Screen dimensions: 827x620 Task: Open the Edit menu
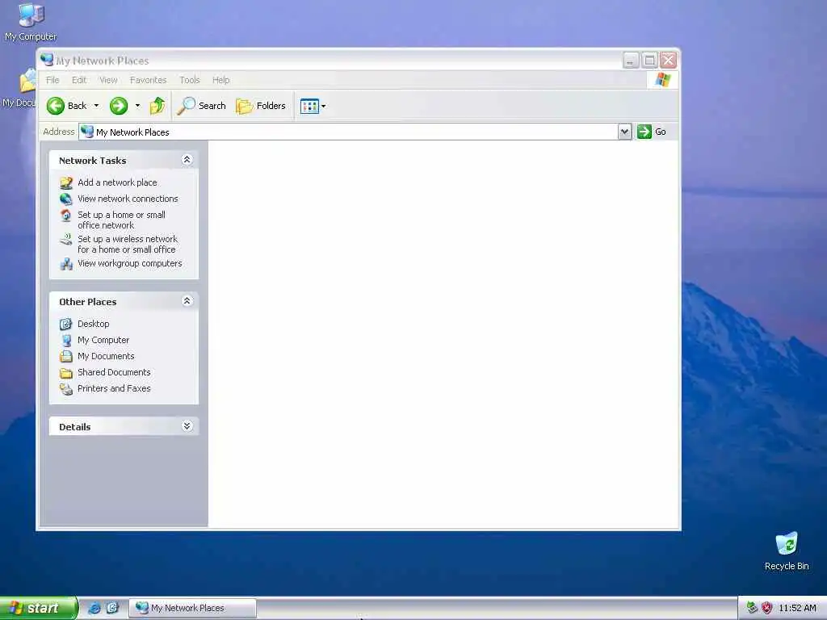point(79,80)
